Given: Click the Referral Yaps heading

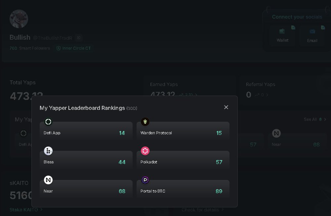Looking at the screenshot, I should pos(261,84).
